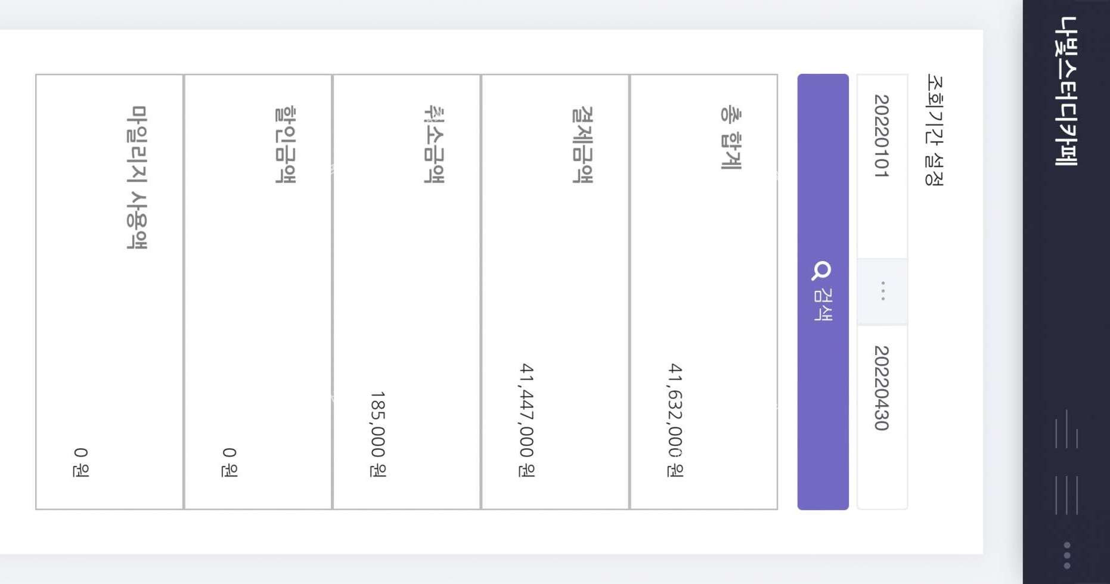
Task: Click the 0 원 value under 할인금액
Action: tap(230, 462)
